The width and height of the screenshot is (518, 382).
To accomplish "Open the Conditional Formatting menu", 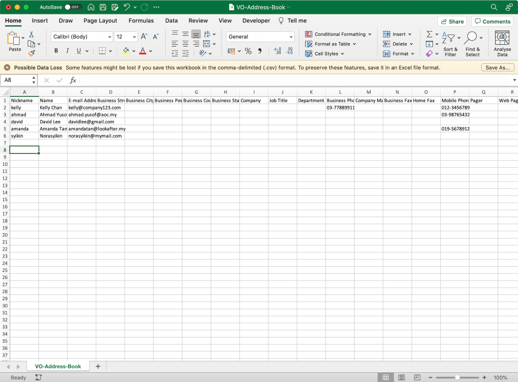I will pyautogui.click(x=339, y=34).
